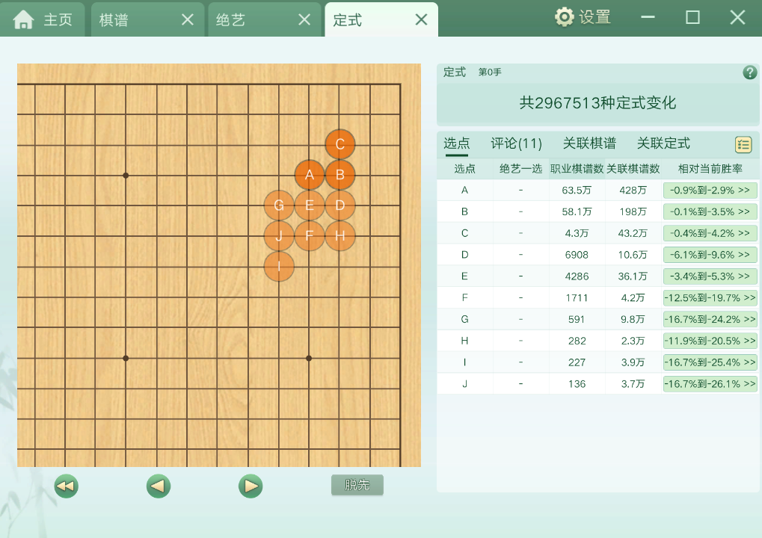Open the 关联棋谱 tab
This screenshot has height=538, width=762.
[x=589, y=143]
